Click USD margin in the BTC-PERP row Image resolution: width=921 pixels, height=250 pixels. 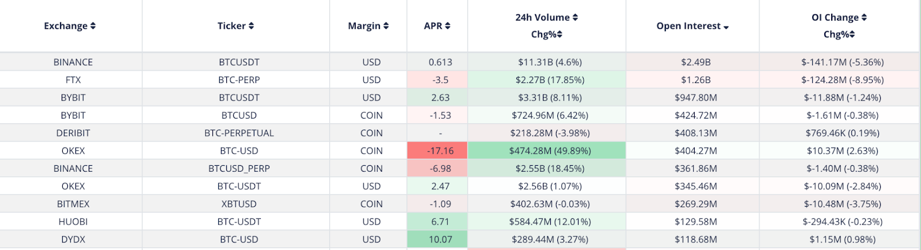[371, 80]
